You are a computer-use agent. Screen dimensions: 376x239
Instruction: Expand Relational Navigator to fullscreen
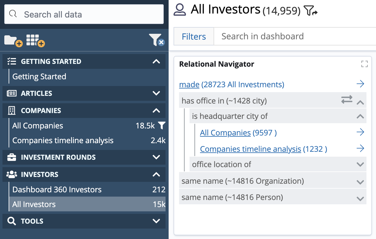(x=364, y=64)
